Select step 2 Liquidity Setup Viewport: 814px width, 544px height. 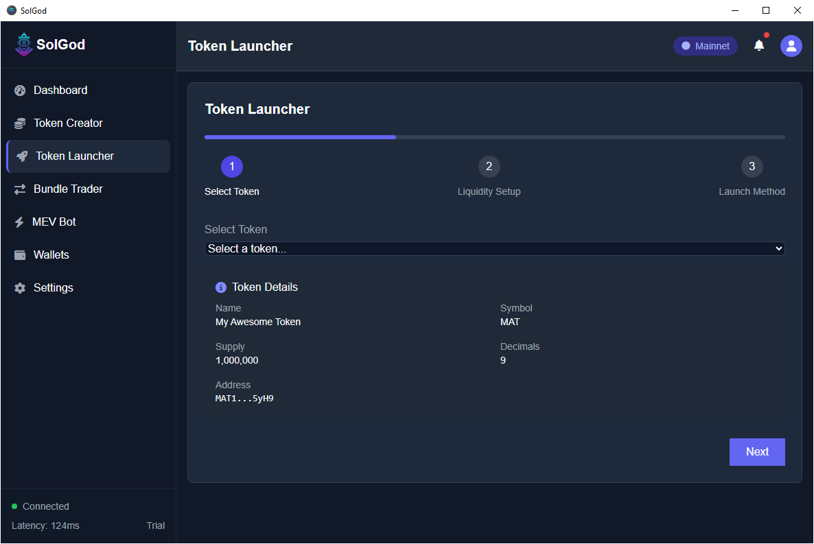click(x=489, y=166)
